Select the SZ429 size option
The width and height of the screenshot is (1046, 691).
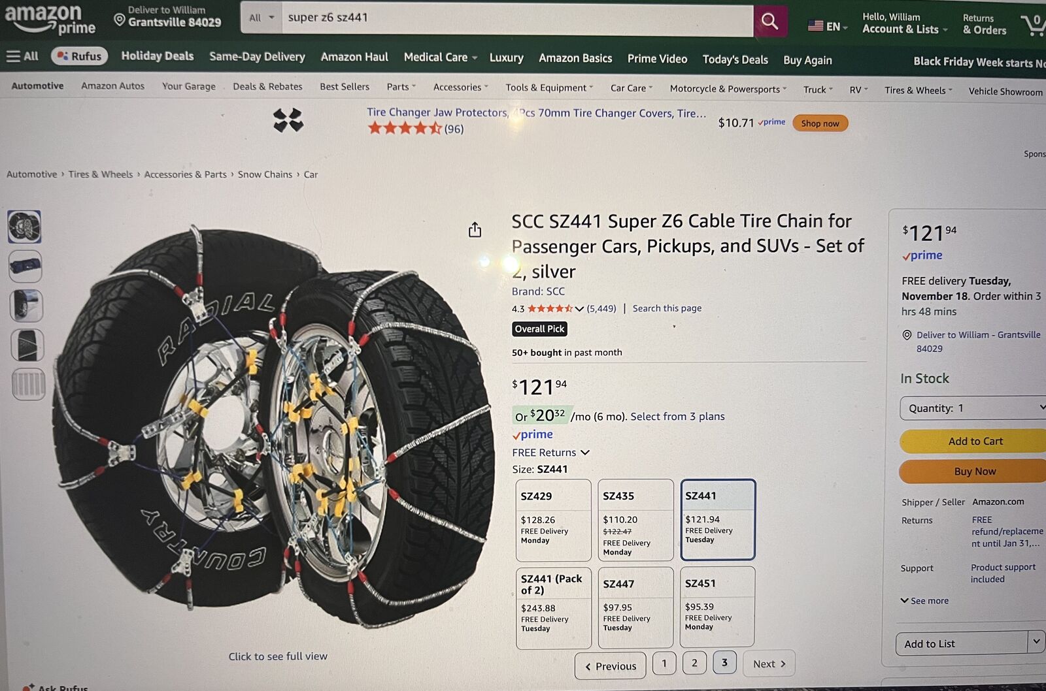click(x=553, y=520)
